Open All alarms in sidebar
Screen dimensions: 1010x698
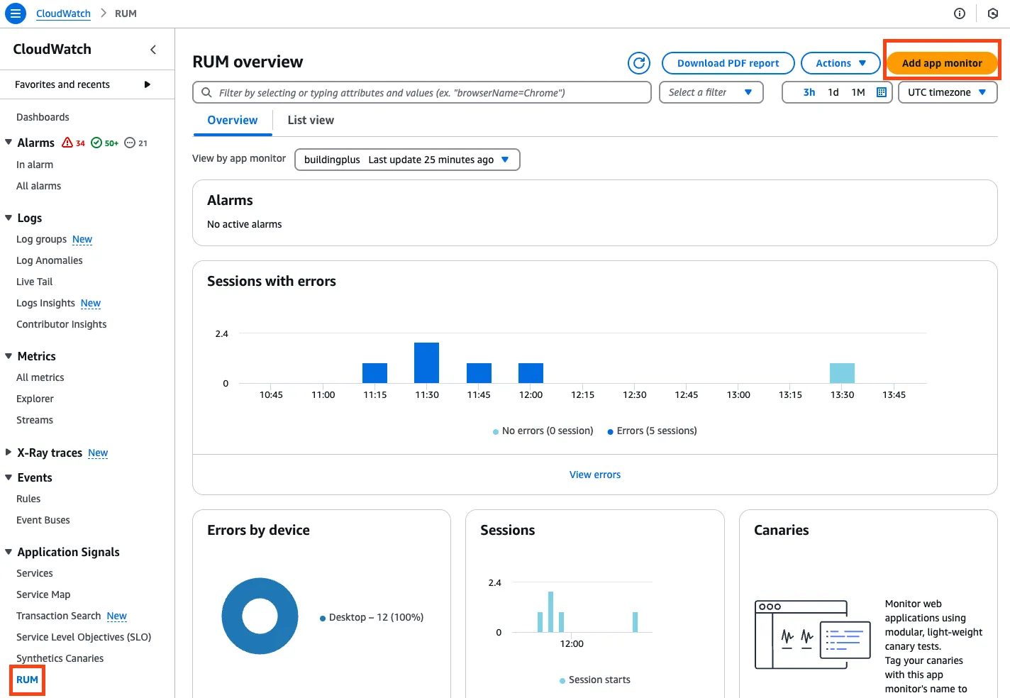pyautogui.click(x=38, y=186)
